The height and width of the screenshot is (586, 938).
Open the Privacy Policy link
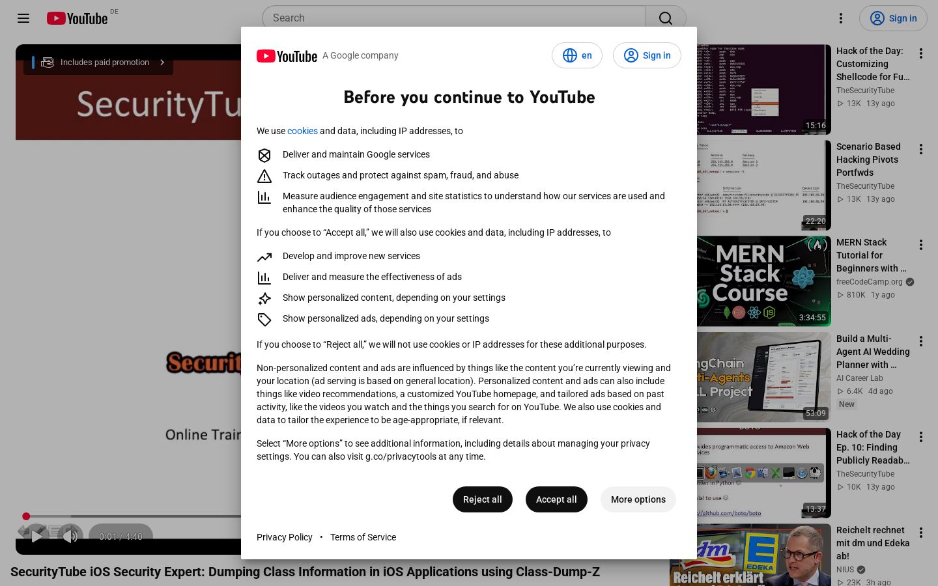(x=285, y=537)
